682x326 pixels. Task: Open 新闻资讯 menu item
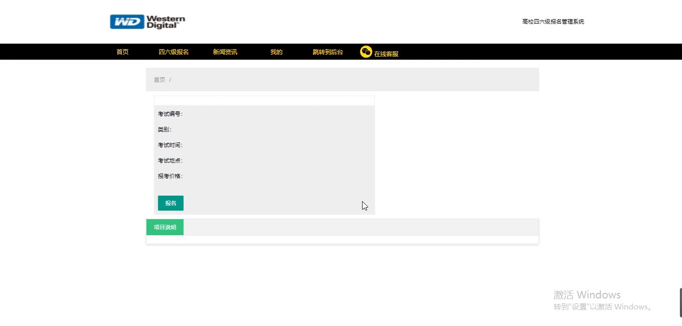pyautogui.click(x=225, y=52)
